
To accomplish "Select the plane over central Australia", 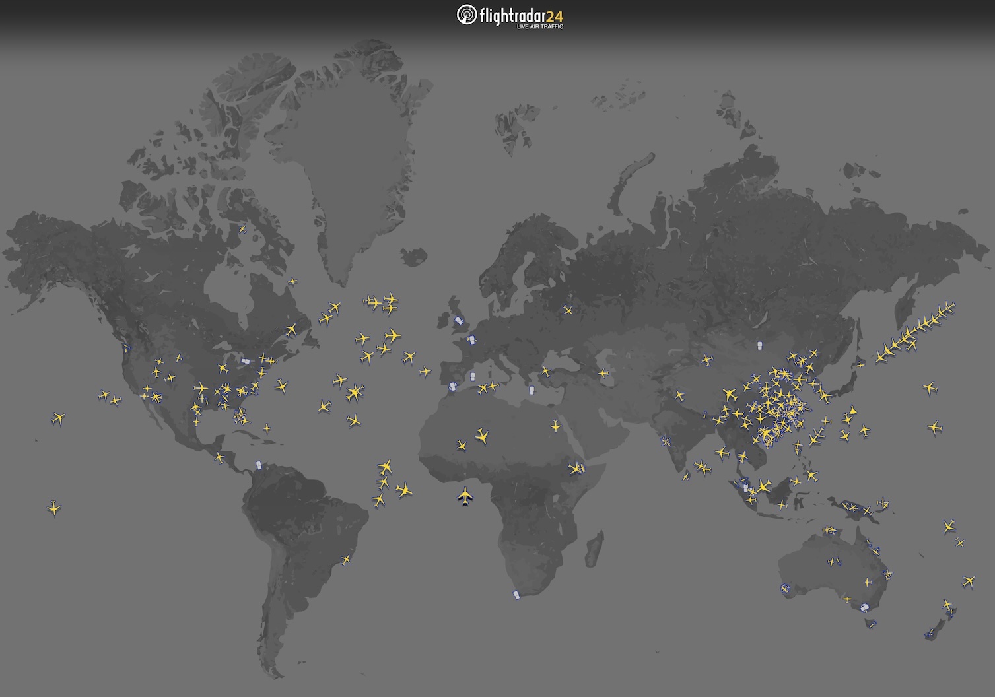I will [831, 562].
